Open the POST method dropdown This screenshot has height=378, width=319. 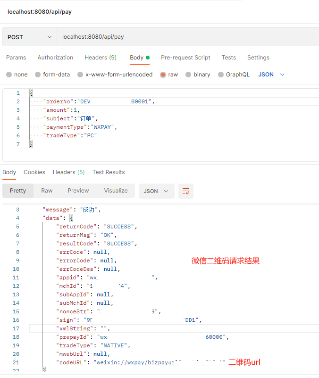pyautogui.click(x=30, y=37)
